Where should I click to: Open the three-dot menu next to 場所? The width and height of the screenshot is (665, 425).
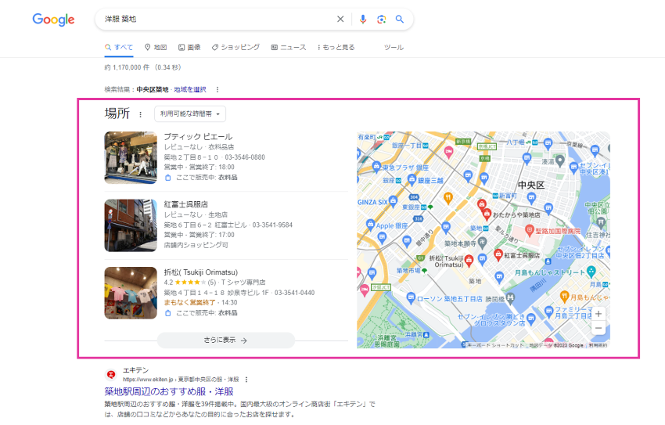pos(140,114)
